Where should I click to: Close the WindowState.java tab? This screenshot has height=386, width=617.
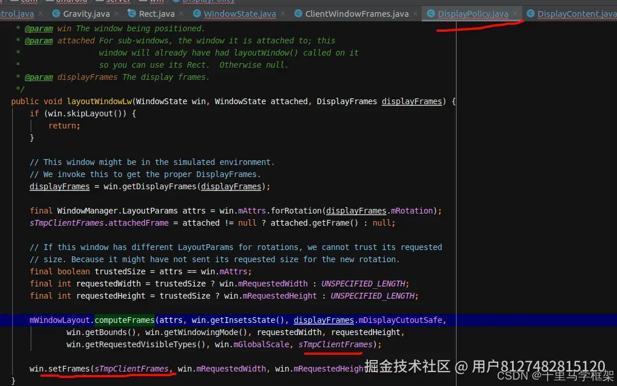click(x=283, y=14)
